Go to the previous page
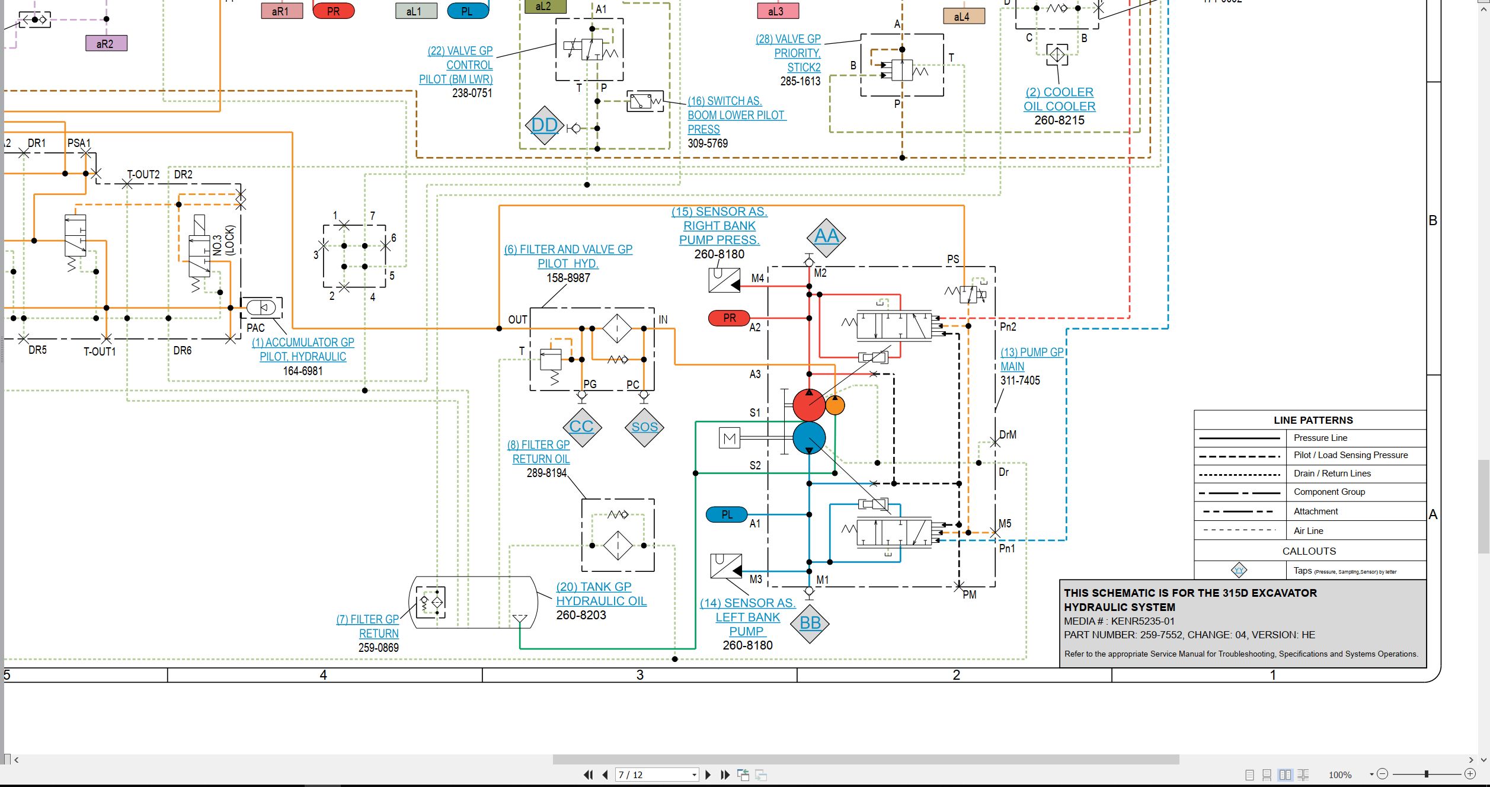Viewport: 1490px width, 787px height. 605,775
